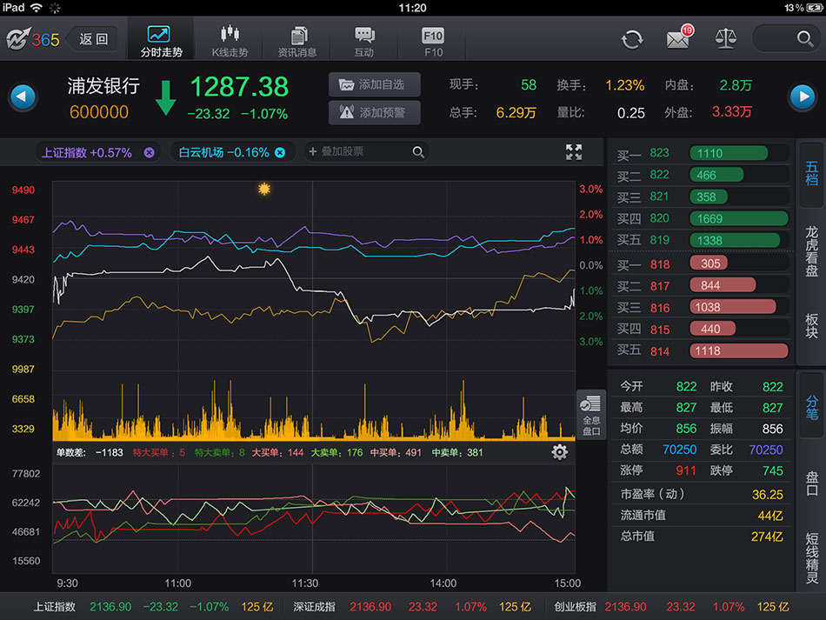Remove the 白云机场 overlay chip

[280, 152]
